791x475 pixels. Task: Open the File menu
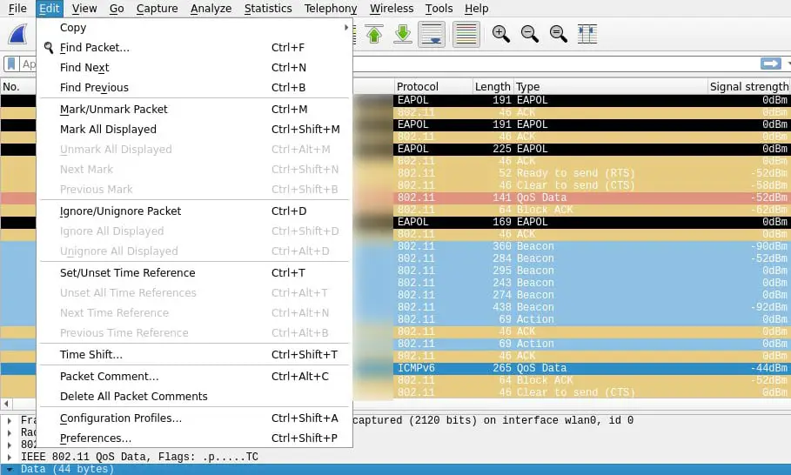tap(17, 9)
